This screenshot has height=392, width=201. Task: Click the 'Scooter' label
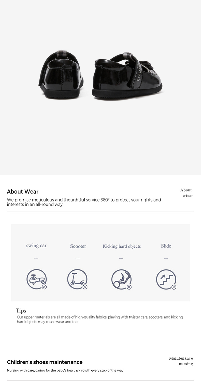[78, 246]
